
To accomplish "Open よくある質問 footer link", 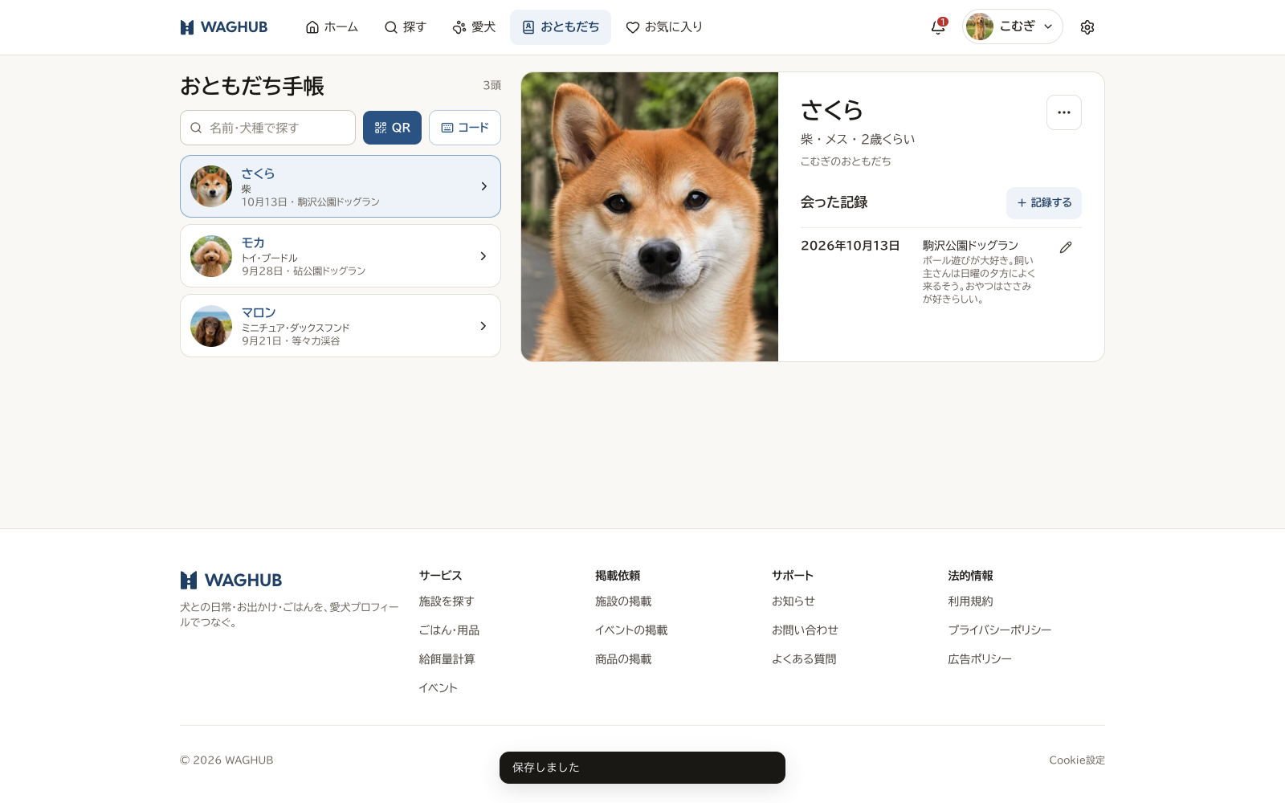I will (x=804, y=659).
